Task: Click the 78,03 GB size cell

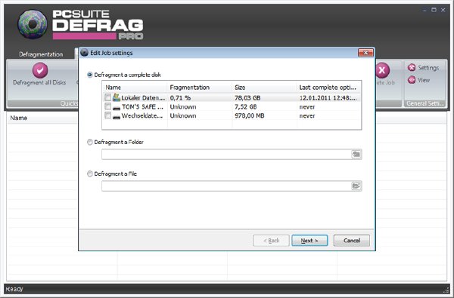Action: click(x=247, y=98)
